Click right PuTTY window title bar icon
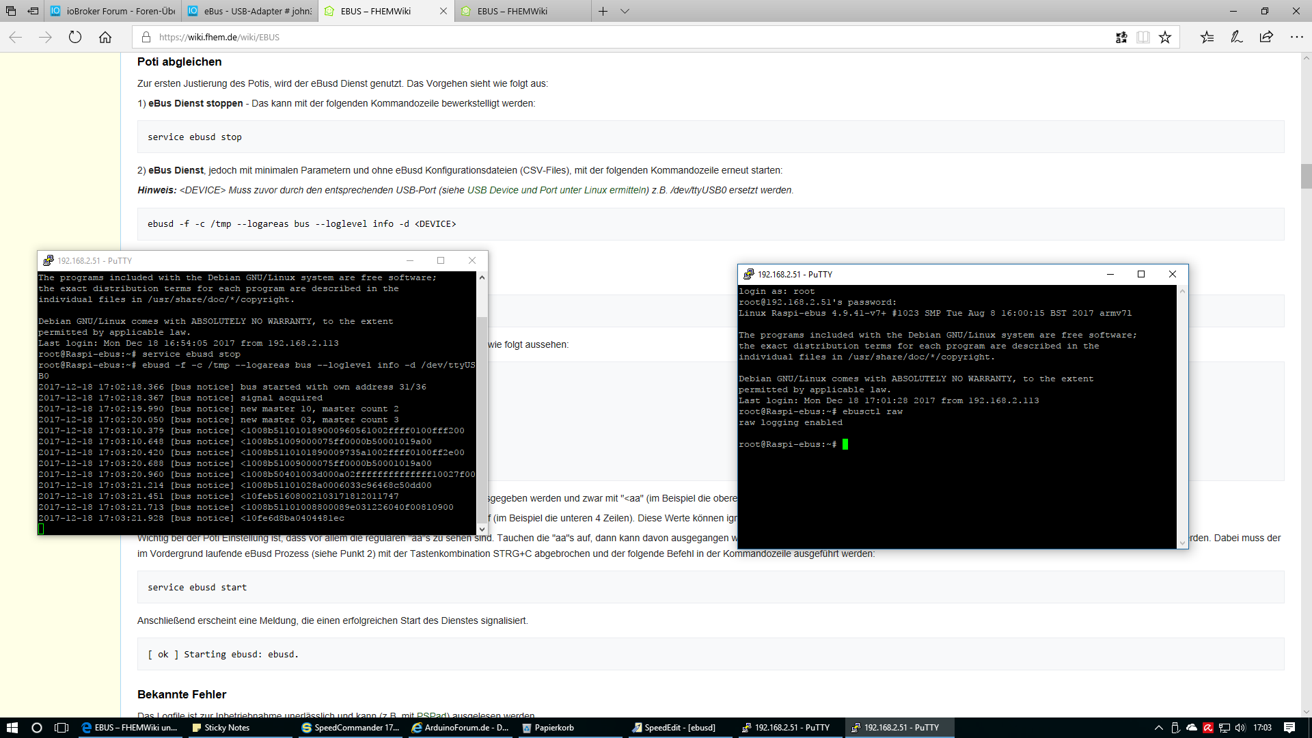 pos(748,274)
